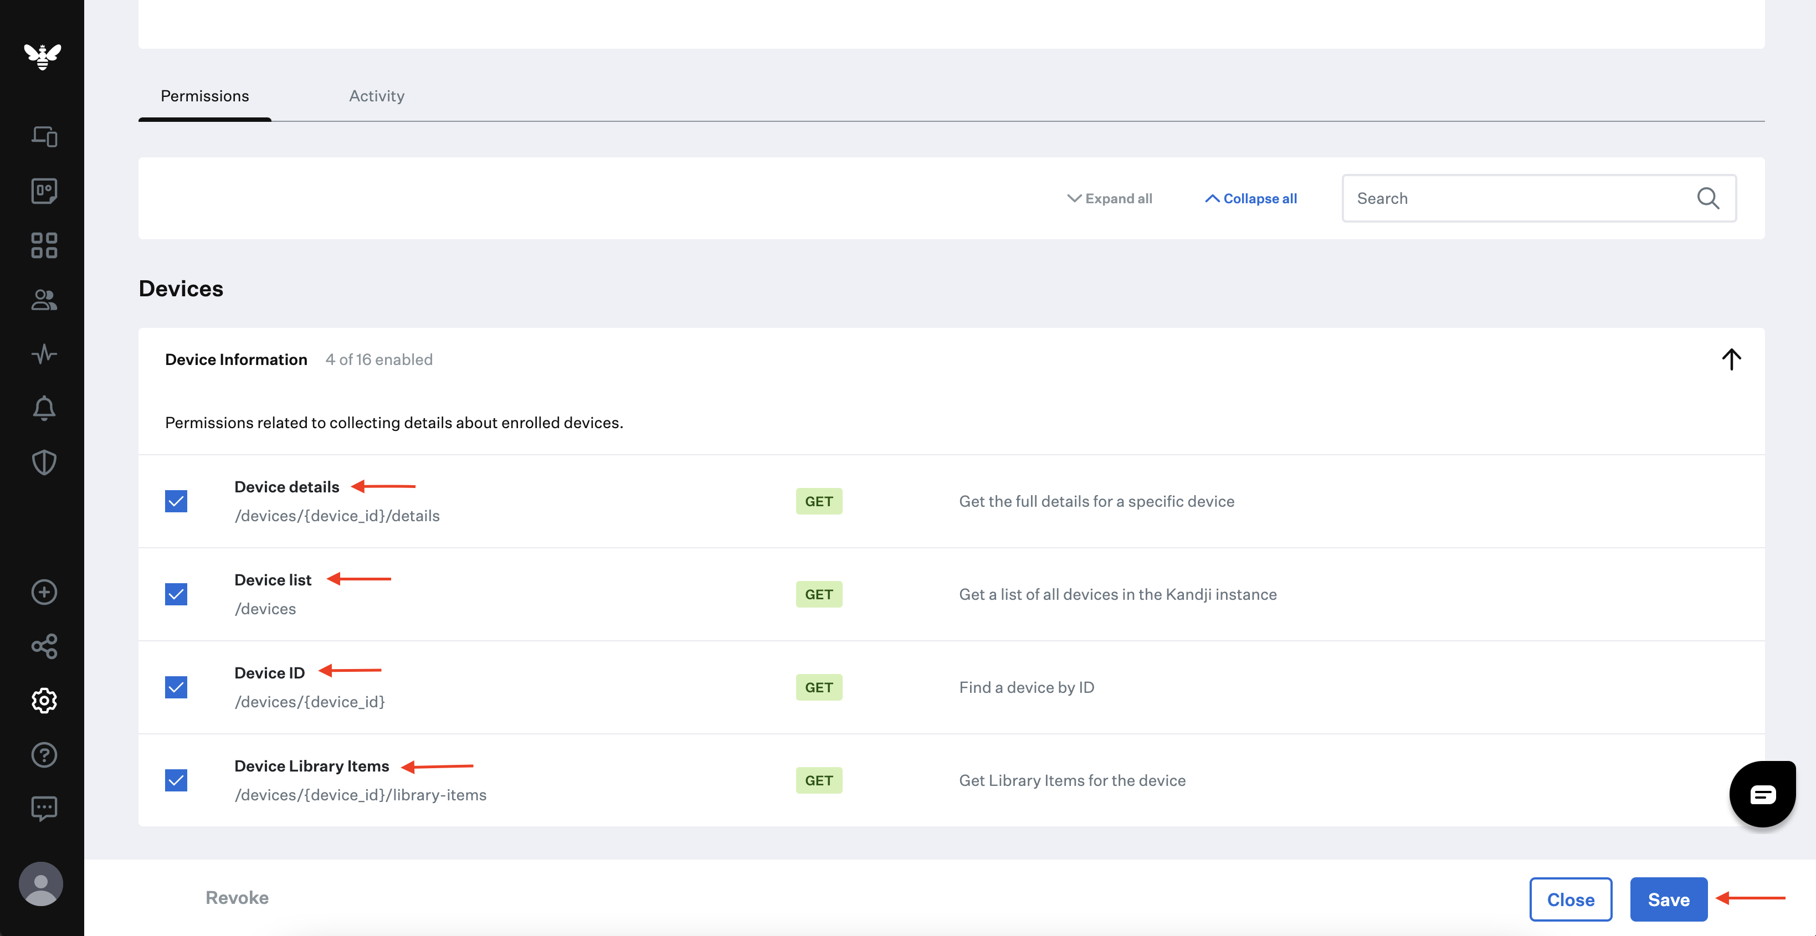The height and width of the screenshot is (936, 1816).
Task: Uncheck the Device Library Items permission
Action: tap(176, 780)
